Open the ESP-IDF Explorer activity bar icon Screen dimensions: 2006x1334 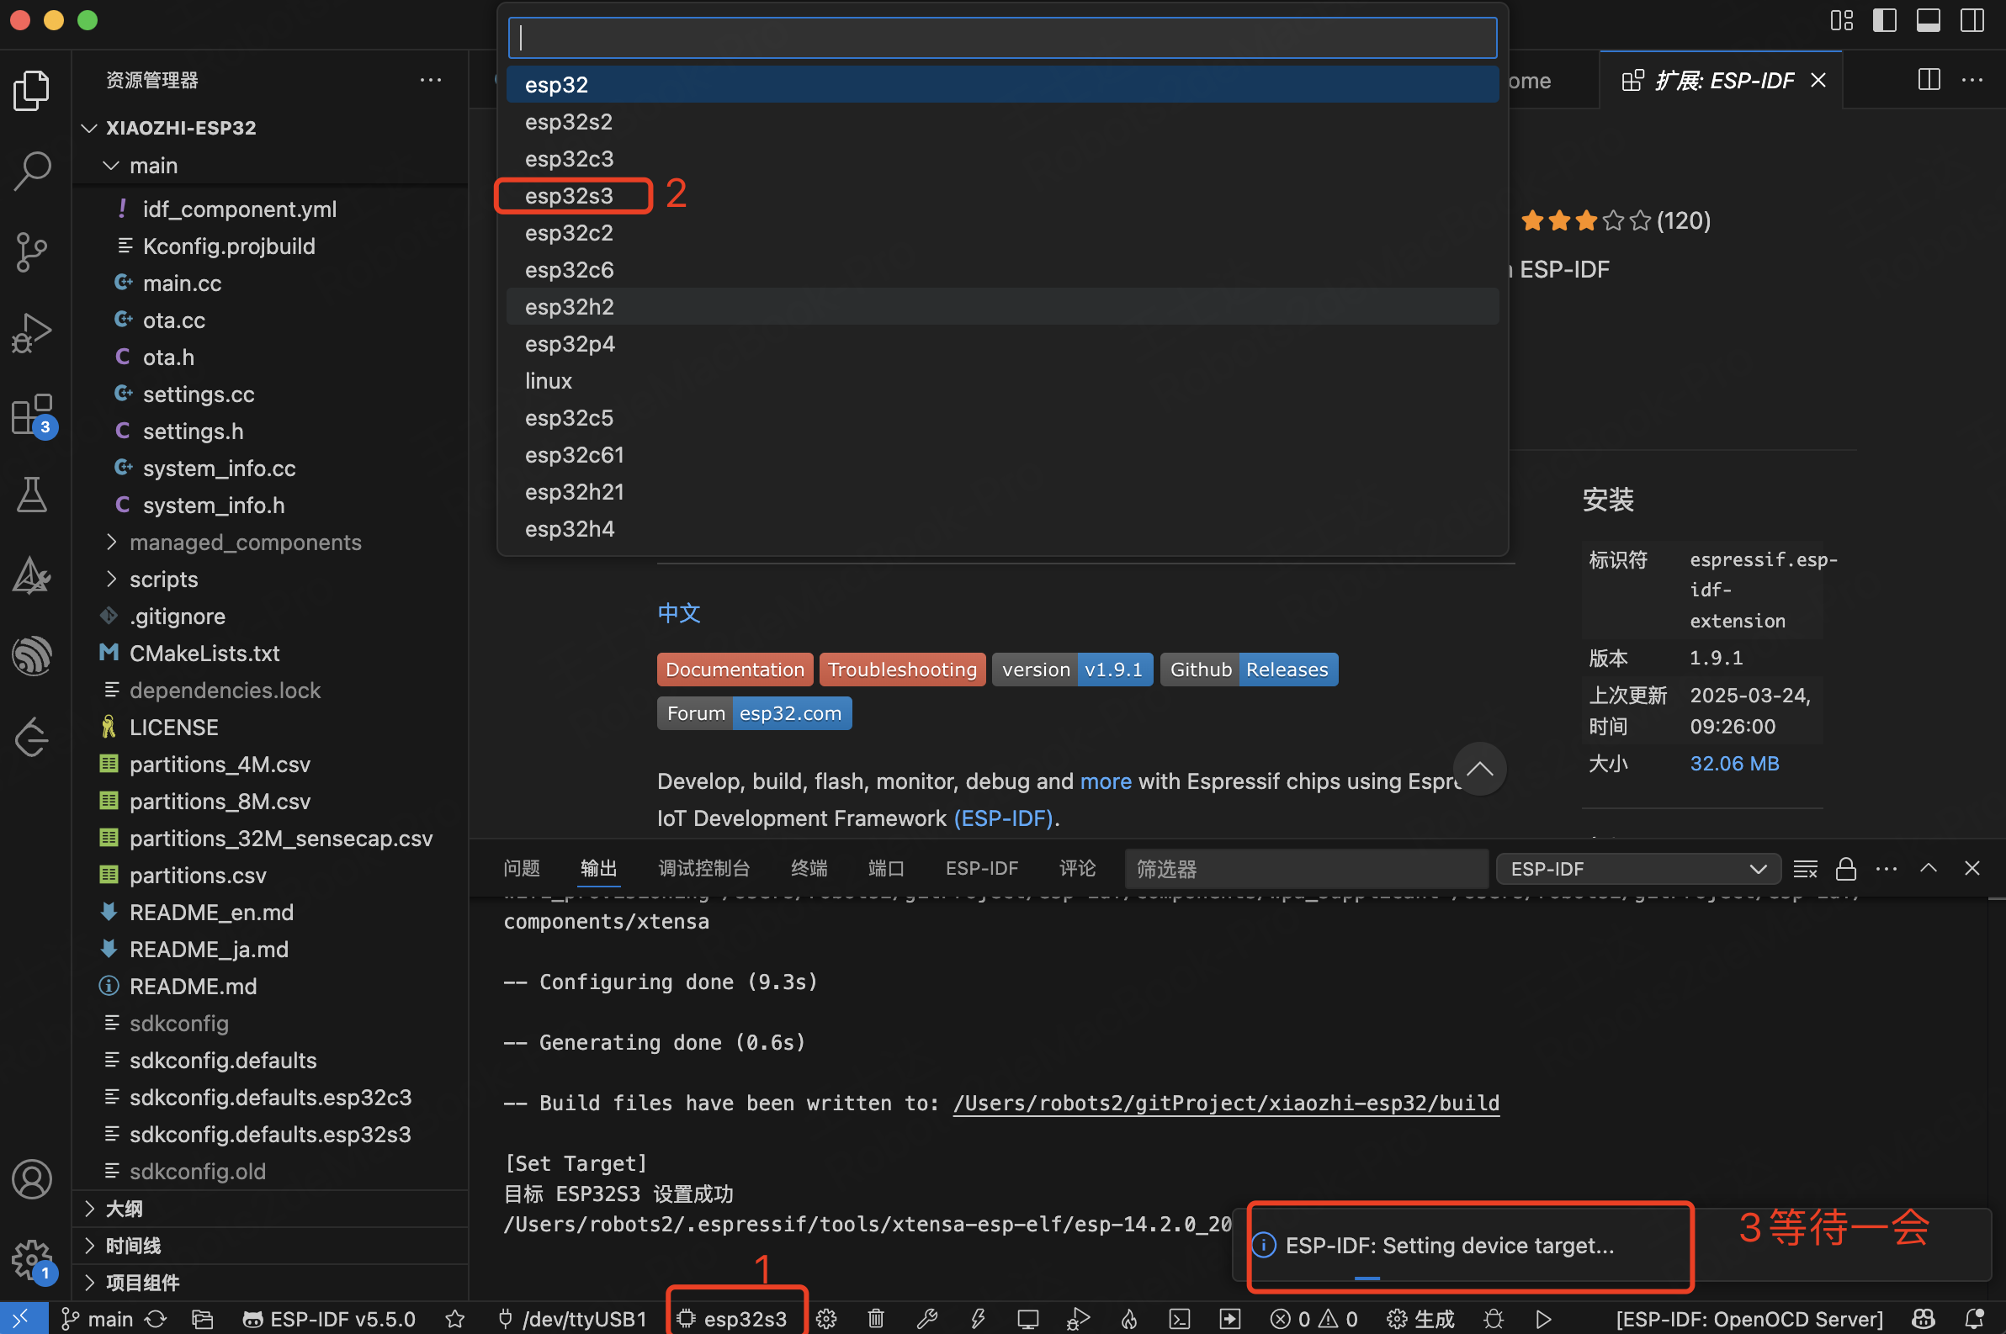[32, 656]
